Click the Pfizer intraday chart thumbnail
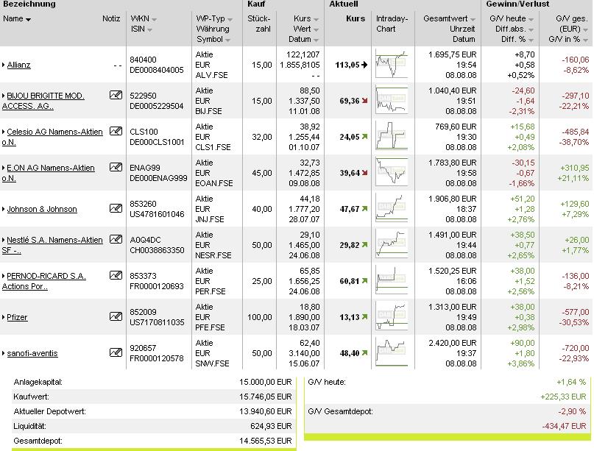This screenshot has width=594, height=451. pyautogui.click(x=392, y=316)
